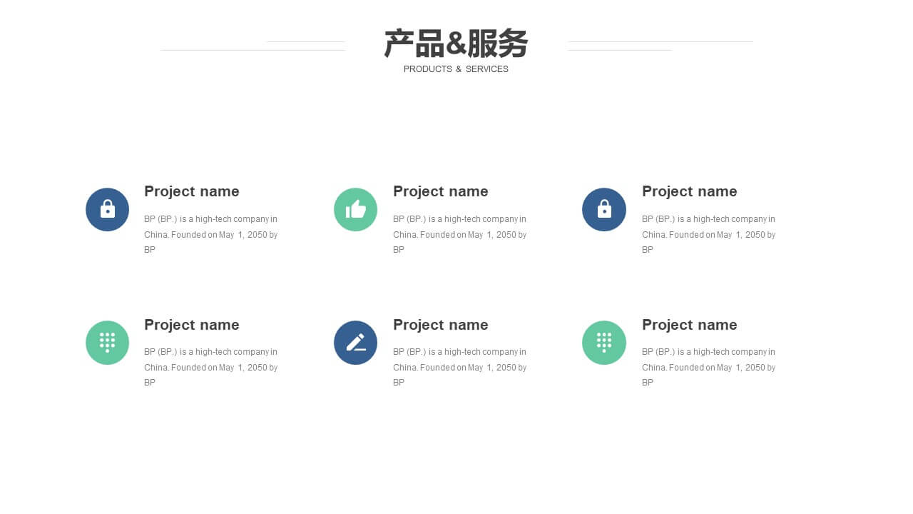
Task: Select Project name heading beside pencil icon
Action: (x=441, y=325)
